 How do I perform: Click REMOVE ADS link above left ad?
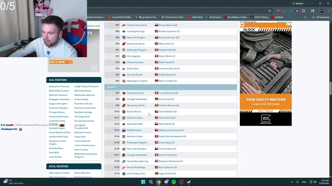(93, 26)
